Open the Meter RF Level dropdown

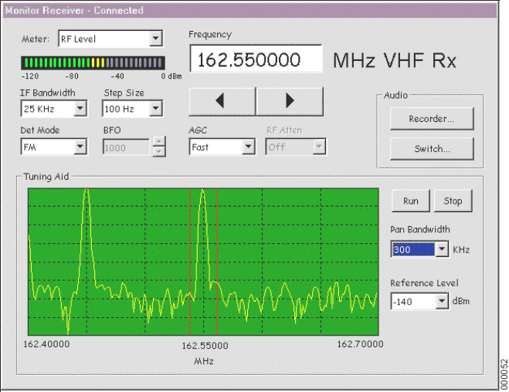pyautogui.click(x=156, y=39)
